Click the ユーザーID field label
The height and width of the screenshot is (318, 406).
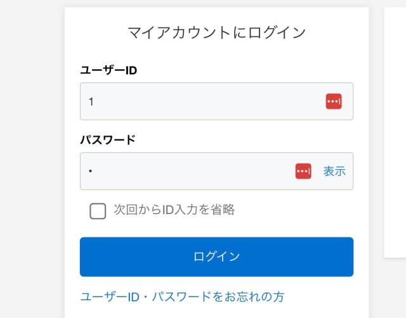point(108,70)
